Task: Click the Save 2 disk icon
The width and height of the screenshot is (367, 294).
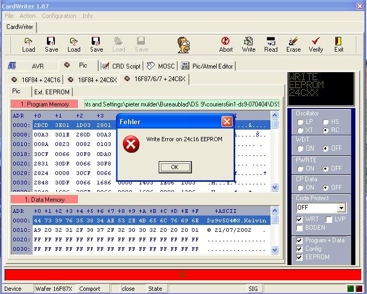Action: 96,41
